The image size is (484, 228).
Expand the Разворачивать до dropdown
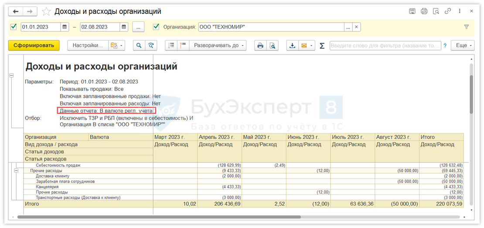pos(219,45)
